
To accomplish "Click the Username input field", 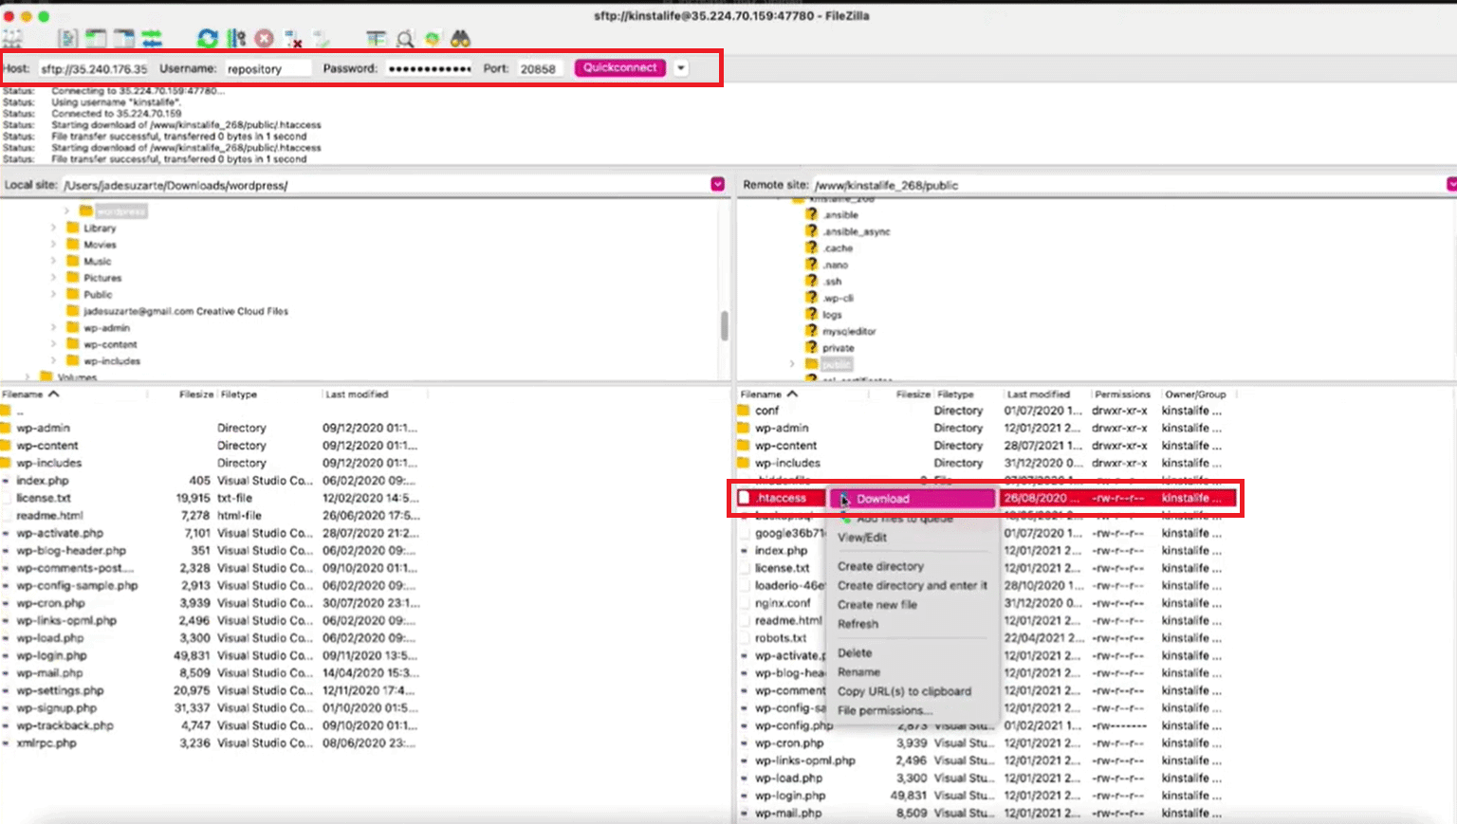I will (x=267, y=69).
